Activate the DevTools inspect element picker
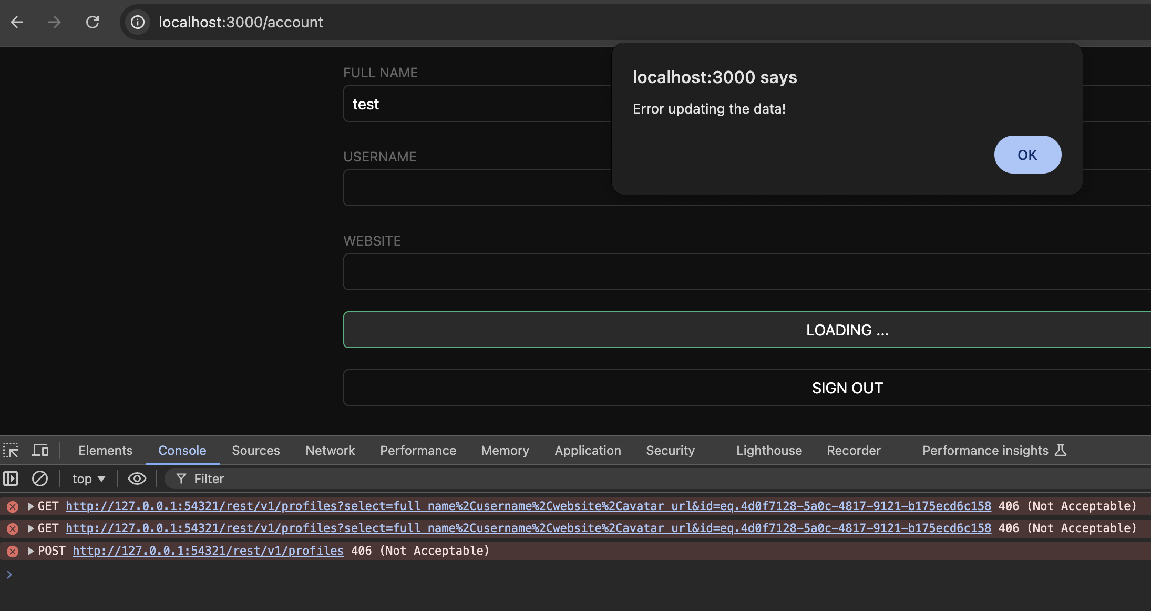The image size is (1151, 611). point(11,450)
